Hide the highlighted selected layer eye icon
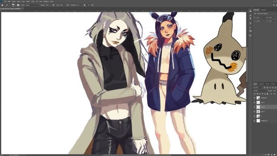The height and width of the screenshot is (156, 277). point(254,107)
